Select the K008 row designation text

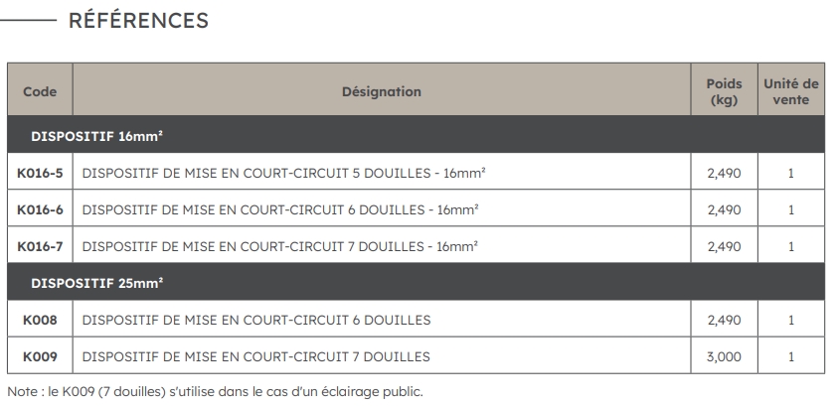(256, 320)
